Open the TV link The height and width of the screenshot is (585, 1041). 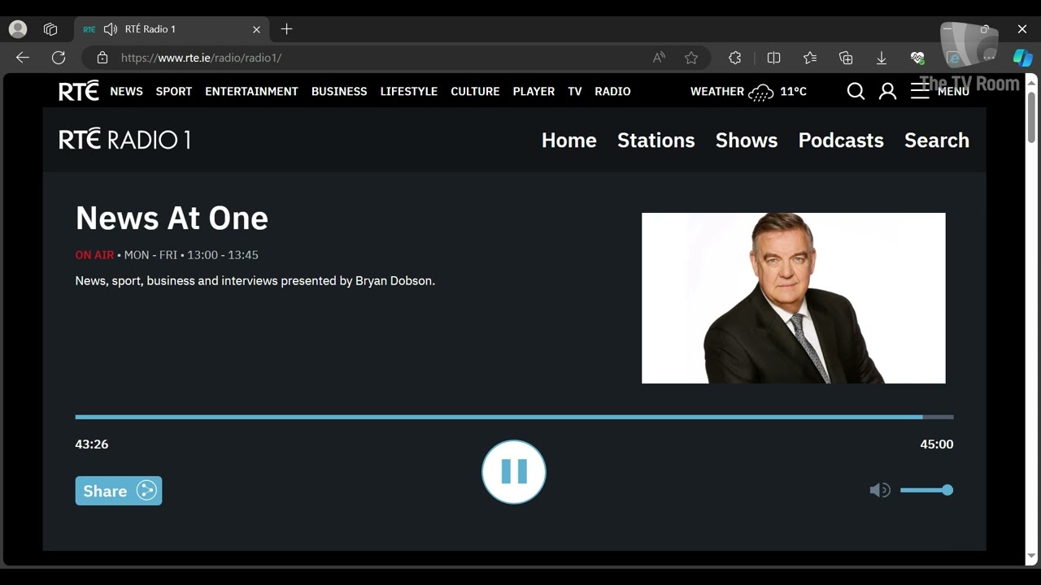click(x=575, y=91)
